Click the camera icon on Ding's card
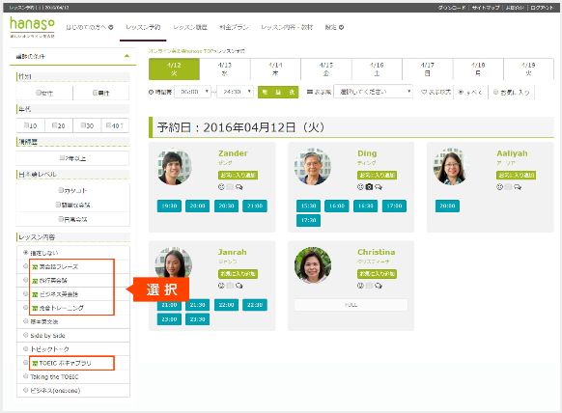562x413 pixels. 369,186
